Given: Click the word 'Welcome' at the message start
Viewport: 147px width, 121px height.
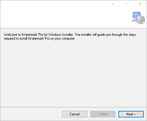Looking at the screenshot, I should 10,35.
